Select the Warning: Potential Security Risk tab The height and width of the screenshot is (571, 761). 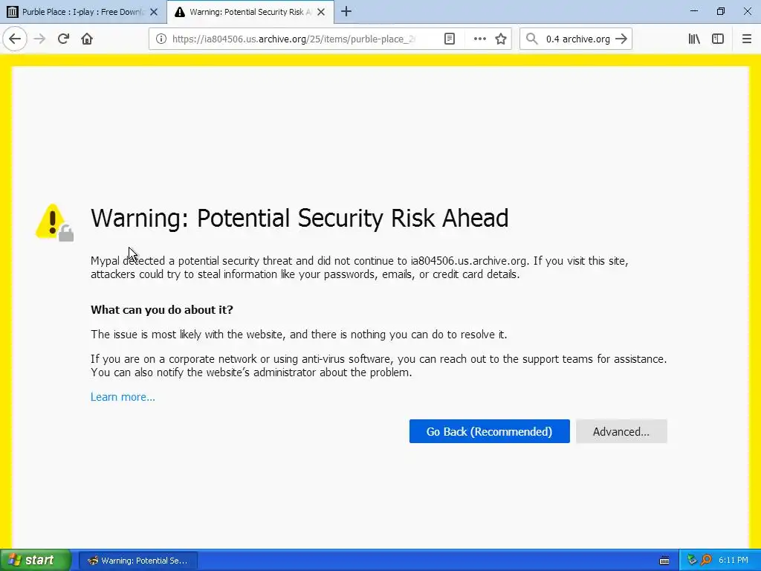pyautogui.click(x=250, y=12)
